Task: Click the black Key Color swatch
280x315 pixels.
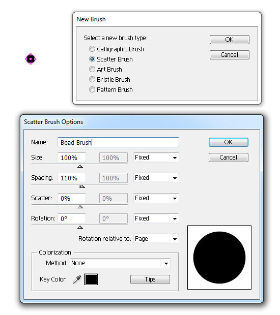Action: pos(91,279)
